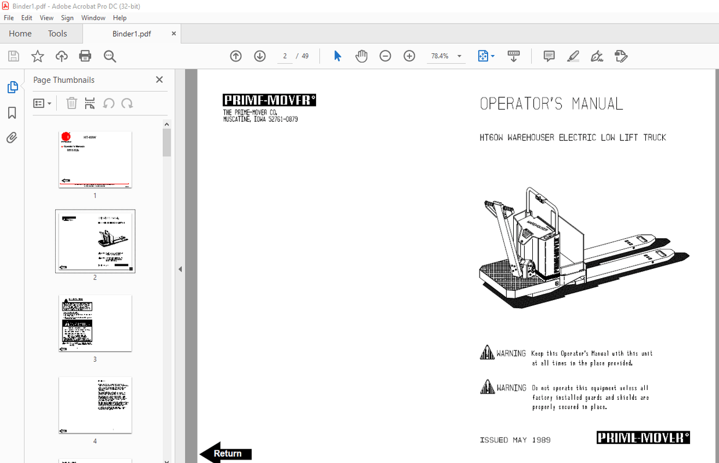This screenshot has width=719, height=463.
Task: Open the View menu
Action: click(46, 17)
